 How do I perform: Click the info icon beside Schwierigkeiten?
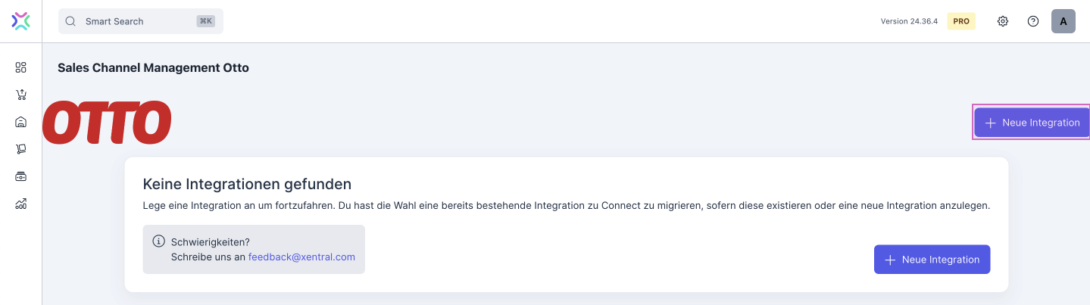[x=158, y=241]
